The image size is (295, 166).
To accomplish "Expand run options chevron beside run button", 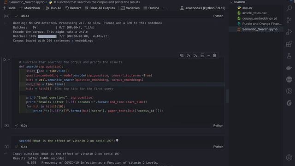I will [9, 59].
